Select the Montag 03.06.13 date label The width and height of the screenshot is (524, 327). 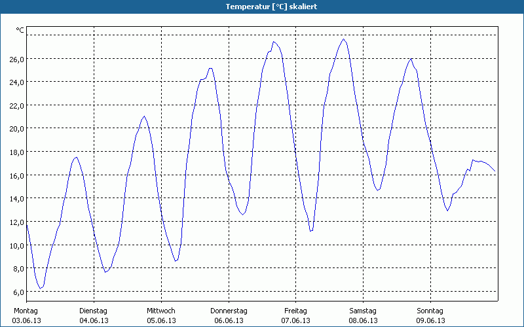[26, 316]
